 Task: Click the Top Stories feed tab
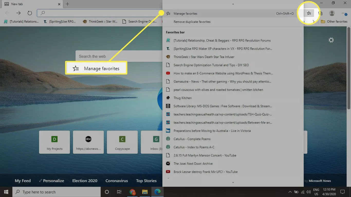pyautogui.click(x=146, y=181)
